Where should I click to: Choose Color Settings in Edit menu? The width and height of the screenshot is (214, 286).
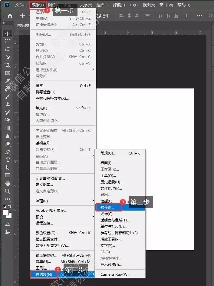point(63,233)
